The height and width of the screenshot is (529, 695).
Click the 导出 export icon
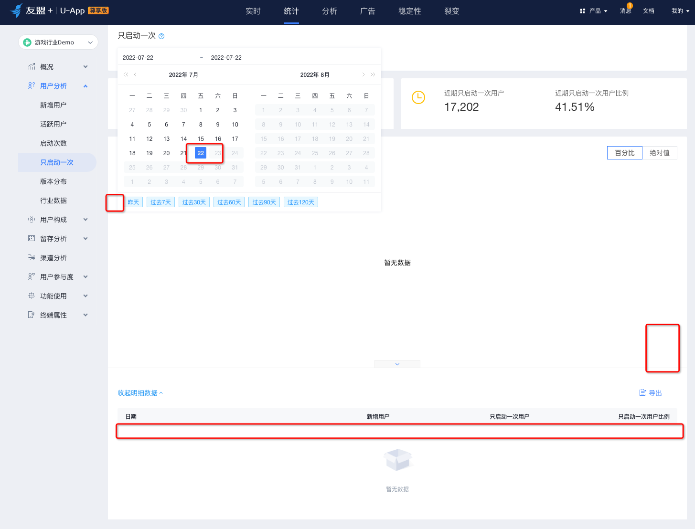click(x=643, y=393)
